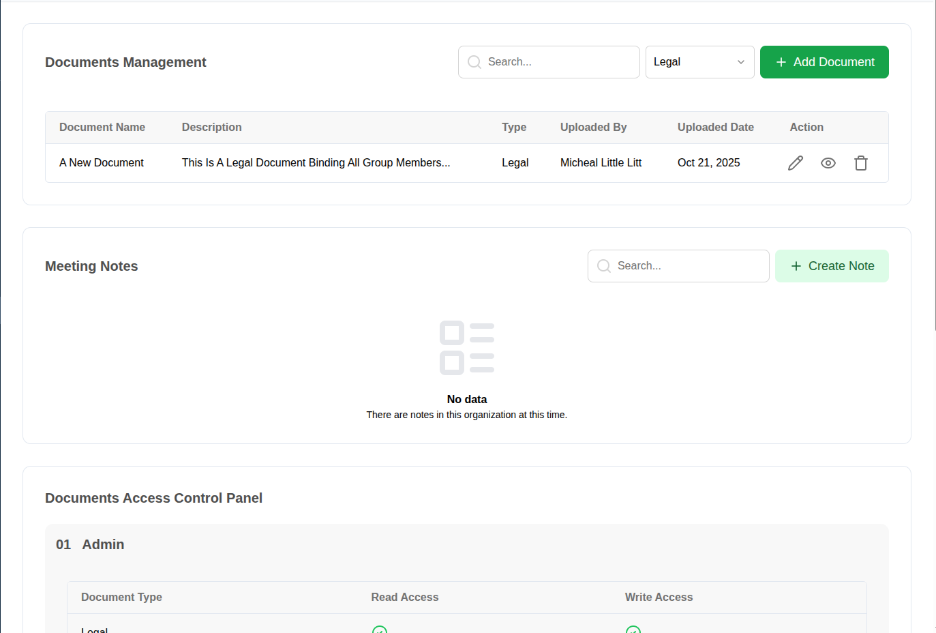Image resolution: width=936 pixels, height=633 pixels.
Task: Select the "01 Admin" role heading
Action: coord(90,544)
